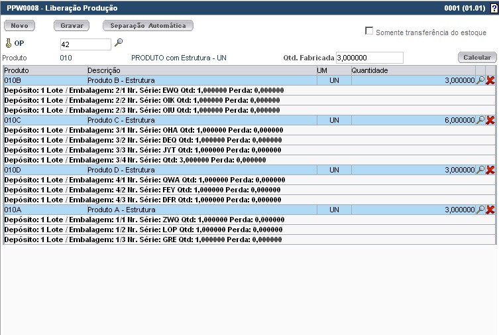This screenshot has width=499, height=335.
Task: Click the help question mark icon
Action: pos(493,8)
